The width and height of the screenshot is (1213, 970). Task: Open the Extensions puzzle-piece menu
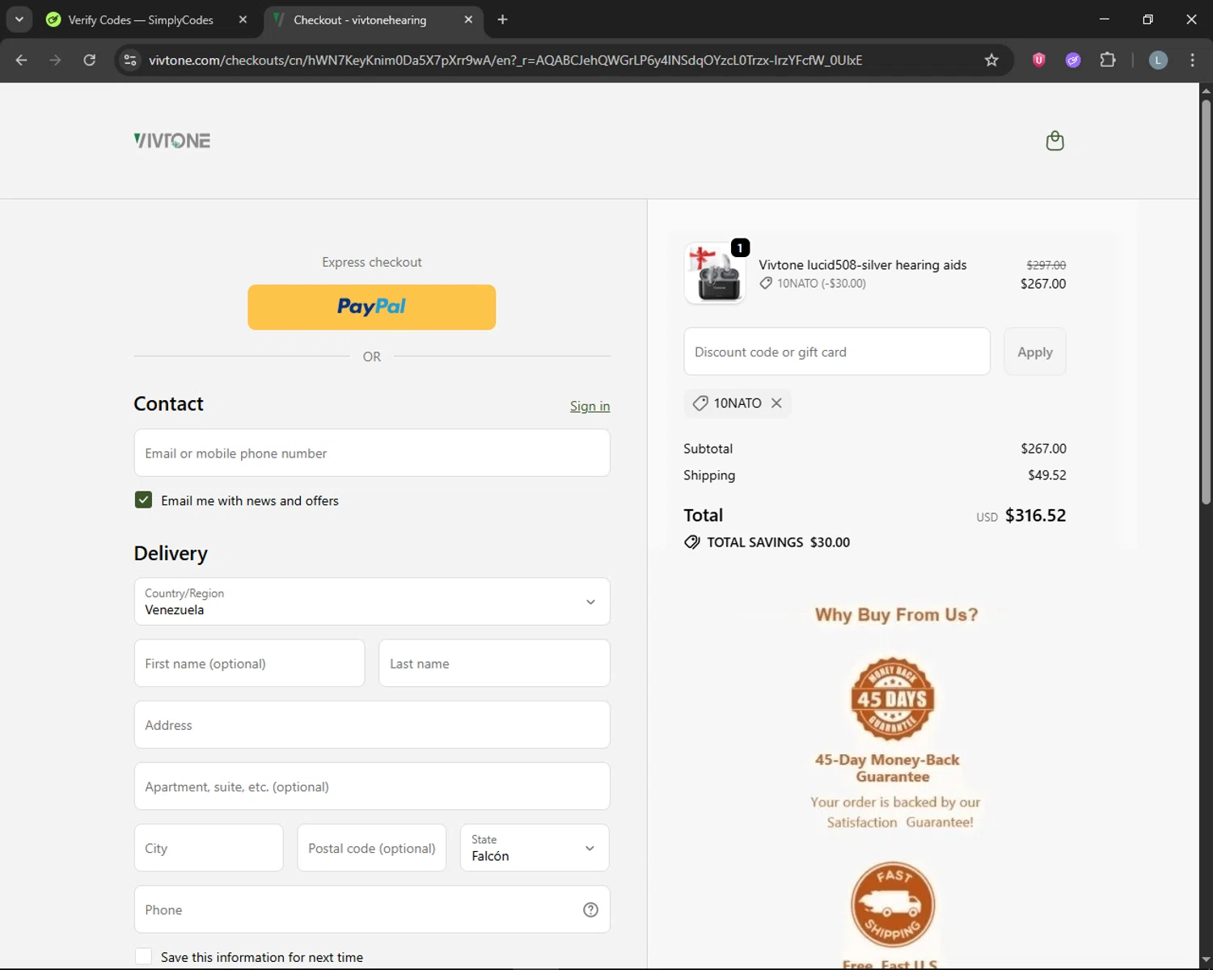1108,60
